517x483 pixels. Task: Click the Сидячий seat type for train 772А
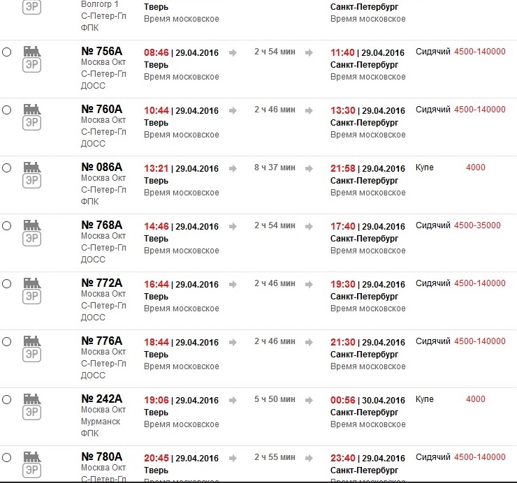(433, 283)
